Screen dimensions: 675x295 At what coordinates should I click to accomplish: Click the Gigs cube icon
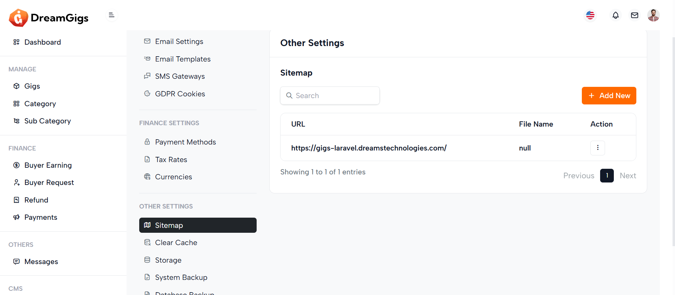click(x=17, y=86)
